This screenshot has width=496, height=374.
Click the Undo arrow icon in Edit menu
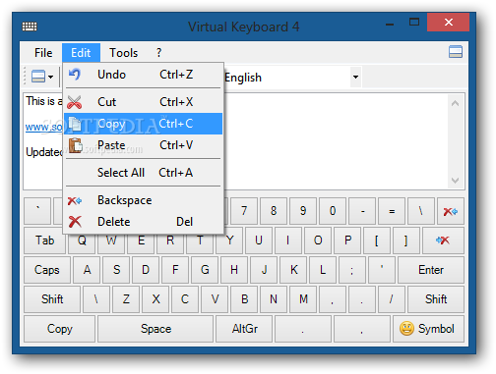pyautogui.click(x=75, y=75)
